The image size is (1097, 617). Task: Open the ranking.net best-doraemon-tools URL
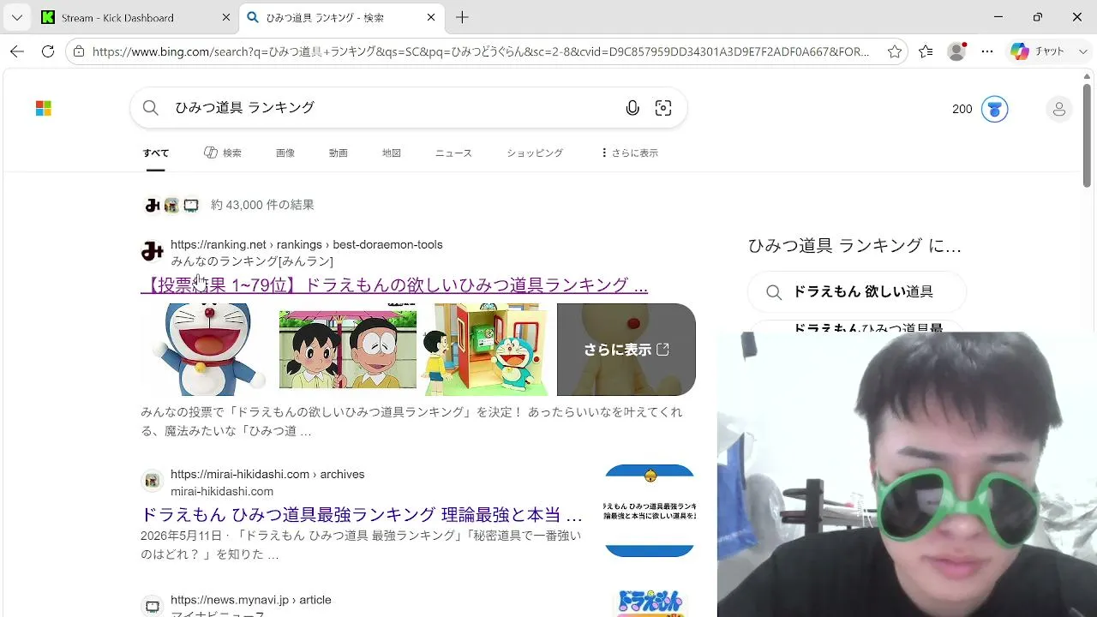click(307, 245)
